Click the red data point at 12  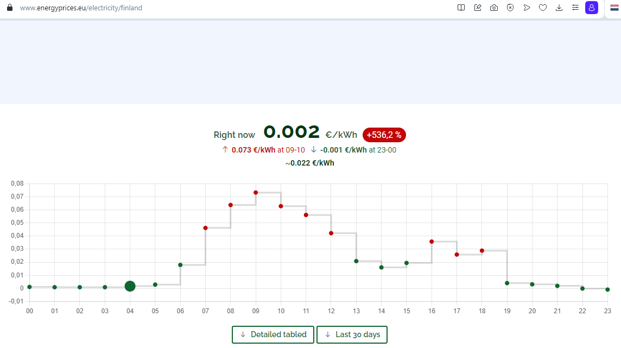tap(331, 233)
